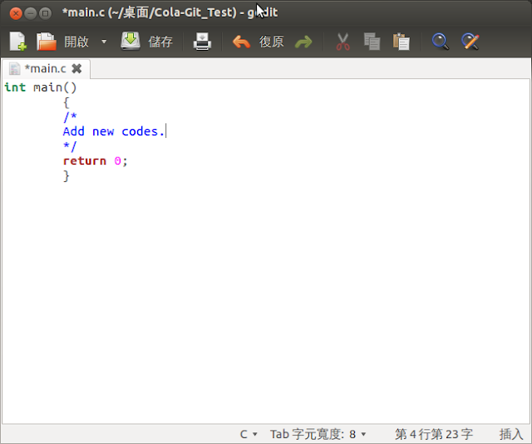Click the file icon on the main.c tab
532x444 pixels.
click(14, 69)
